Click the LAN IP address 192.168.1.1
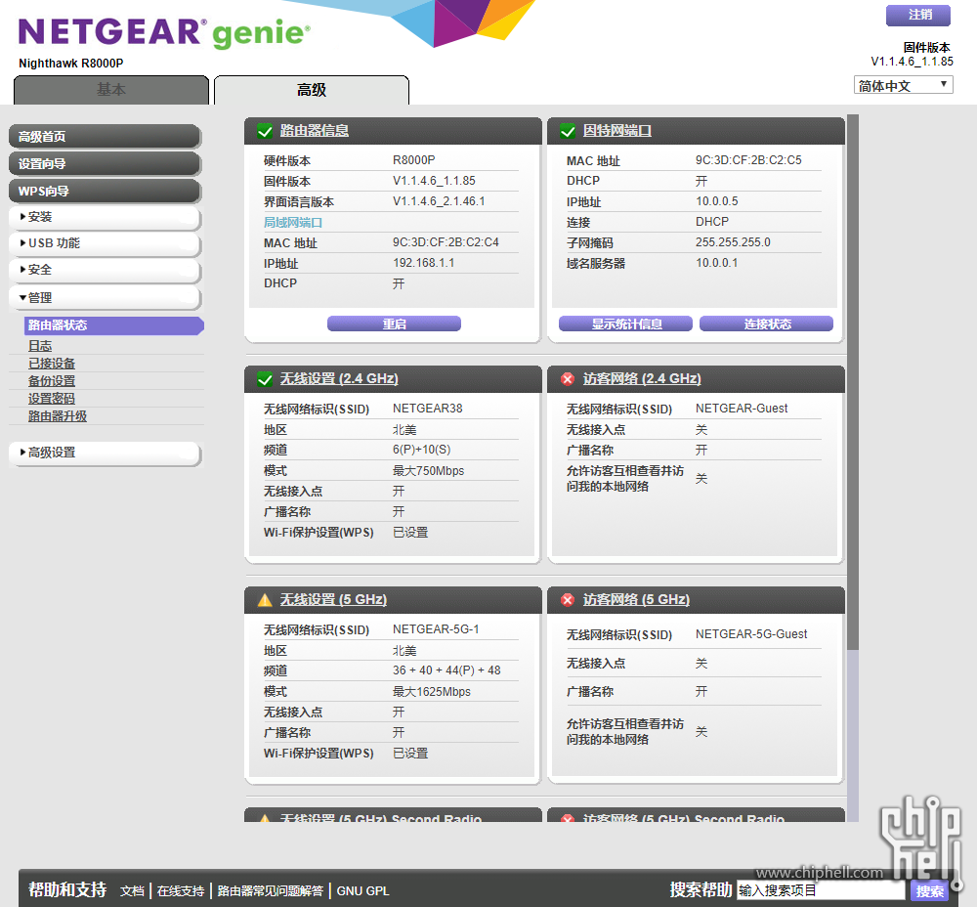 [x=424, y=263]
